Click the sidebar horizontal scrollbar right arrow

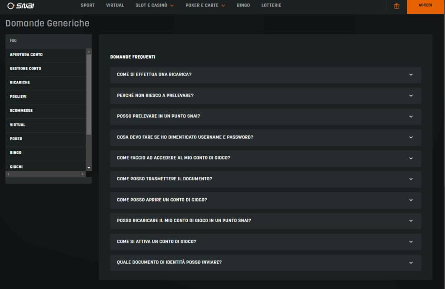point(83,174)
